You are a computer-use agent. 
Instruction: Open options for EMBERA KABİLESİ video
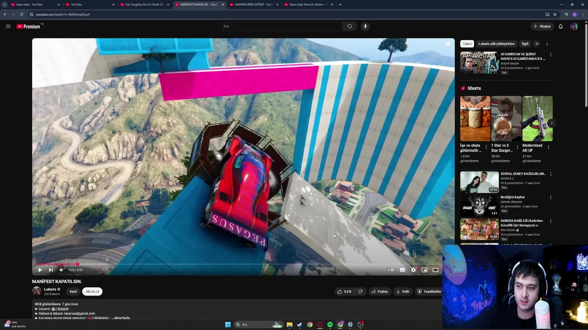point(550,221)
